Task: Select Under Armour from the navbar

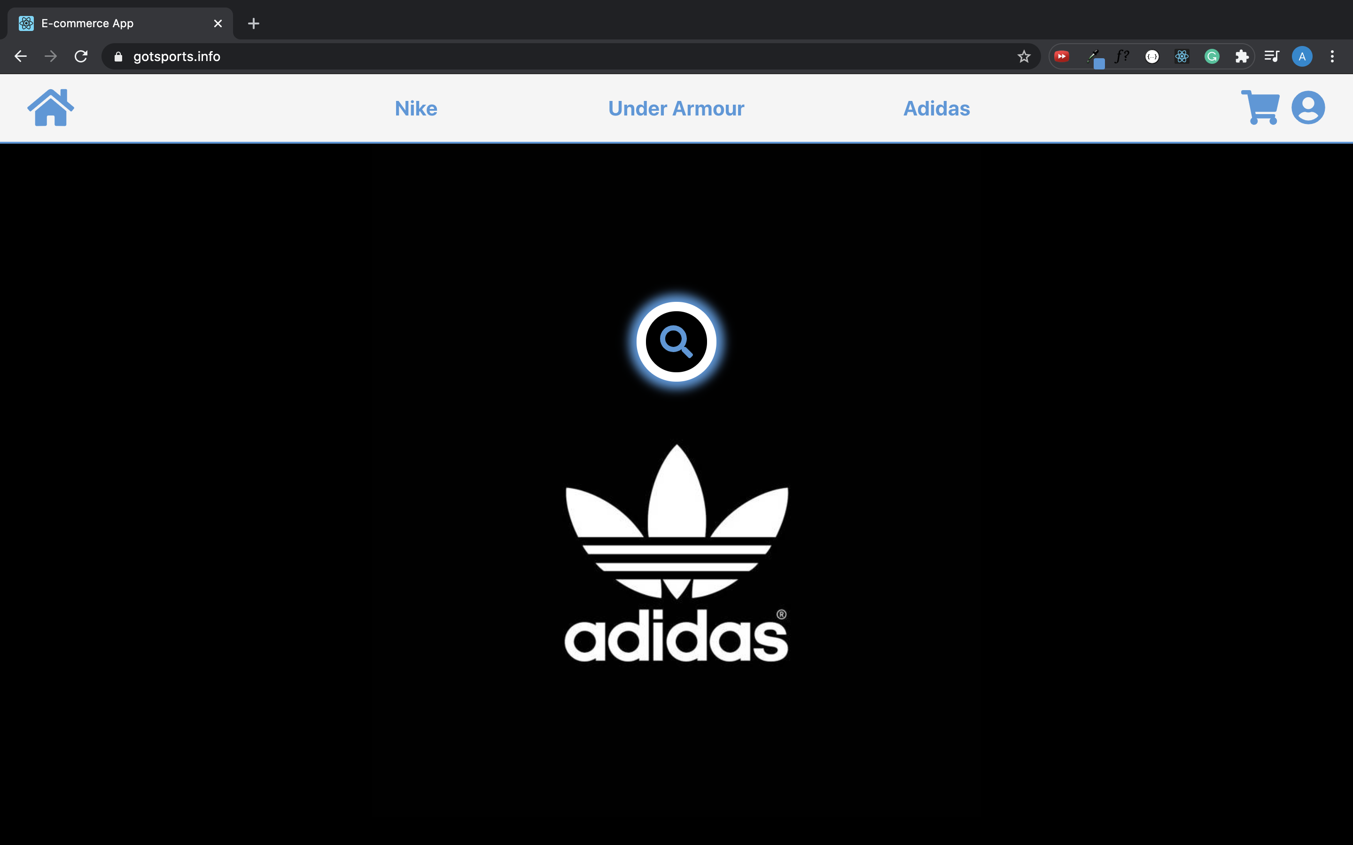Action: 676,108
